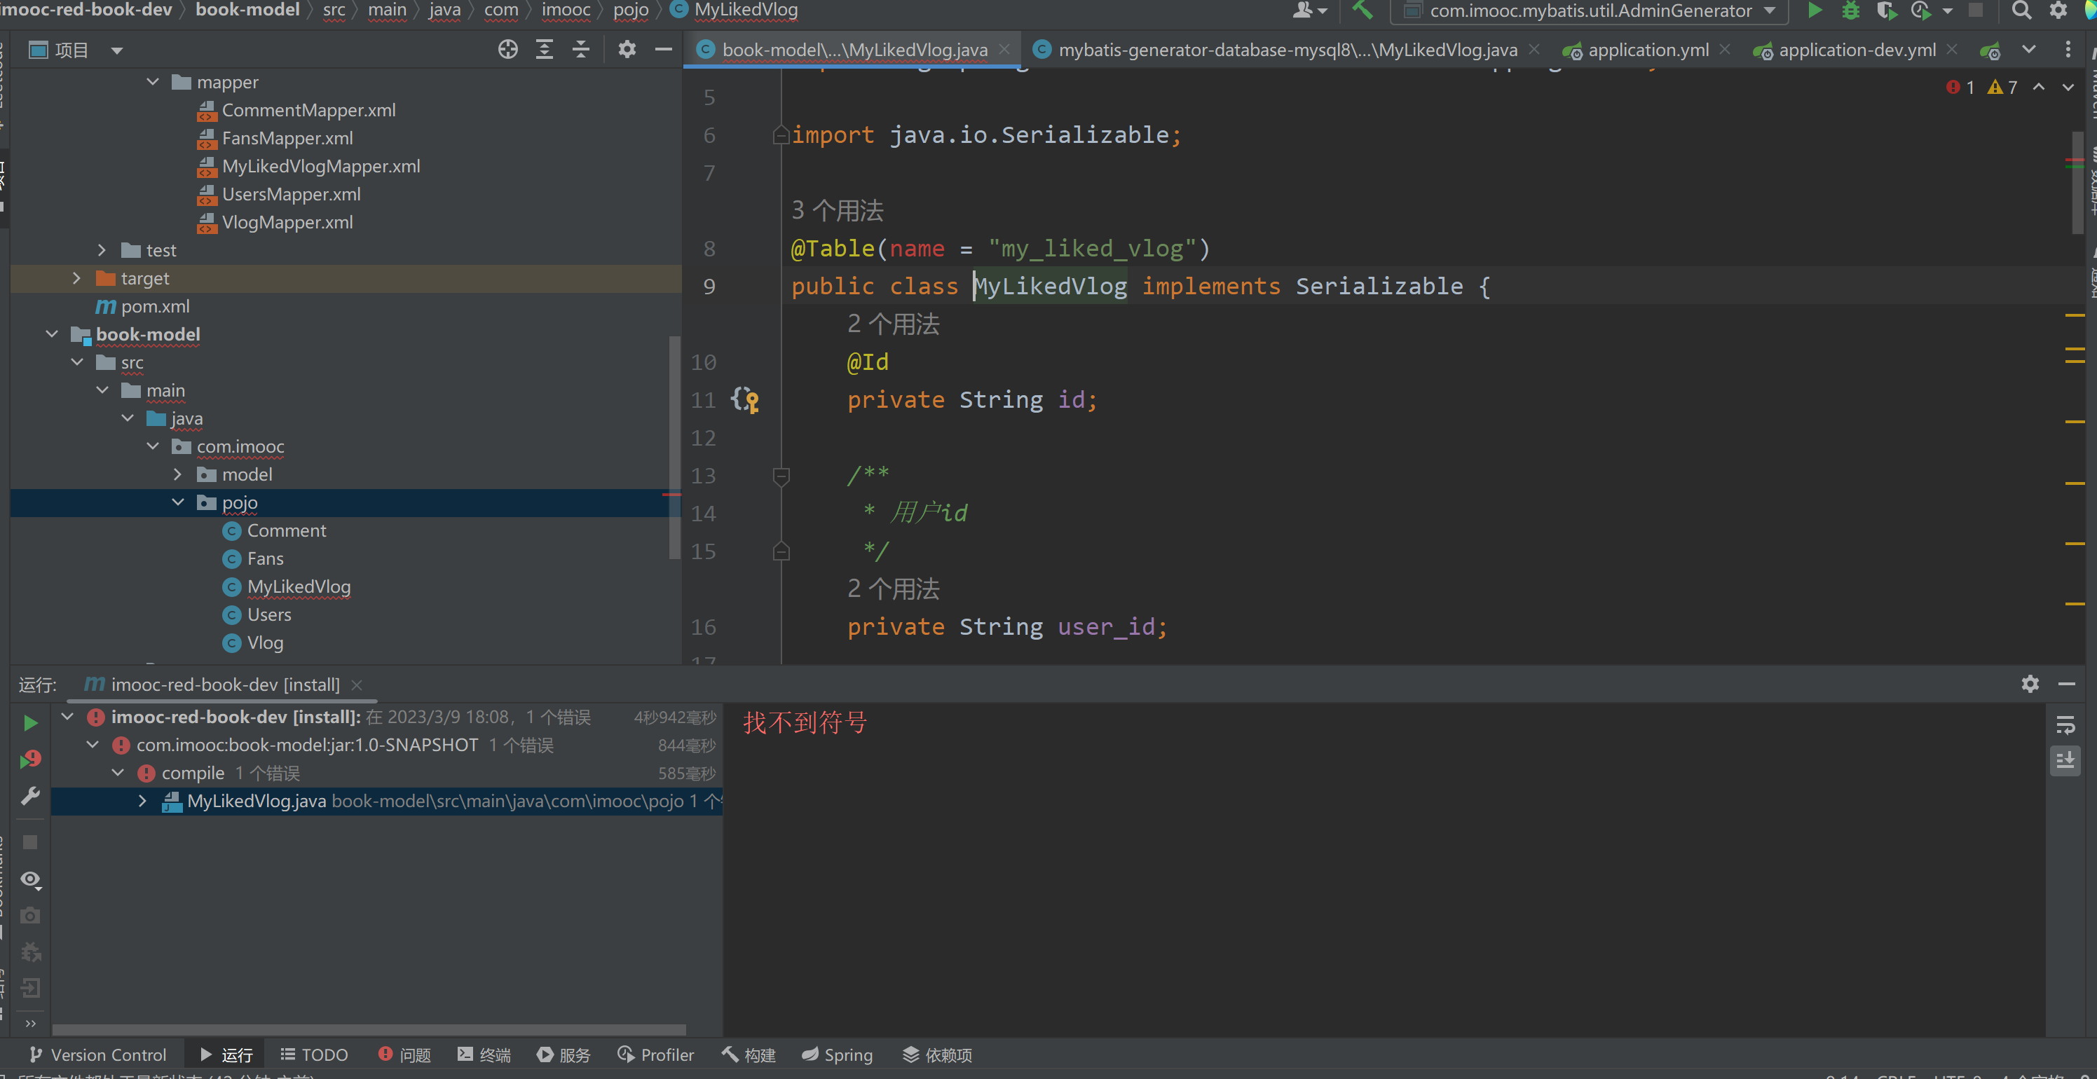This screenshot has width=2097, height=1079.
Task: Rerun the install task green arrow
Action: [30, 723]
